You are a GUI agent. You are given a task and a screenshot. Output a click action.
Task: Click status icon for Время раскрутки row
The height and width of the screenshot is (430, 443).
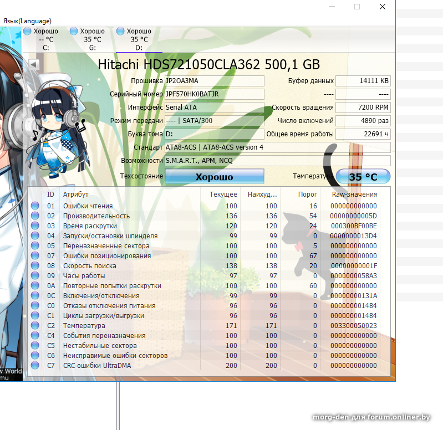[x=35, y=226]
